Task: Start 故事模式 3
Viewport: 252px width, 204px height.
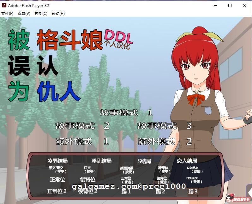Action: tap(164, 126)
